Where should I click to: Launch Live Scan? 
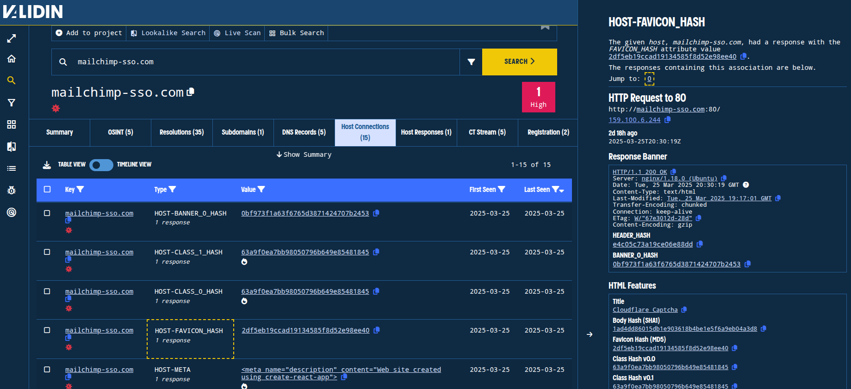tap(237, 33)
